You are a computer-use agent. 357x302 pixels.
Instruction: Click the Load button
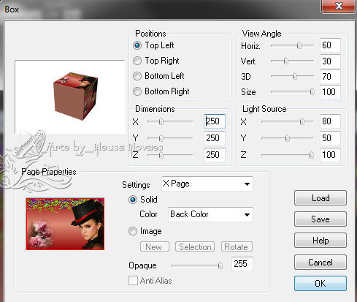point(320,198)
